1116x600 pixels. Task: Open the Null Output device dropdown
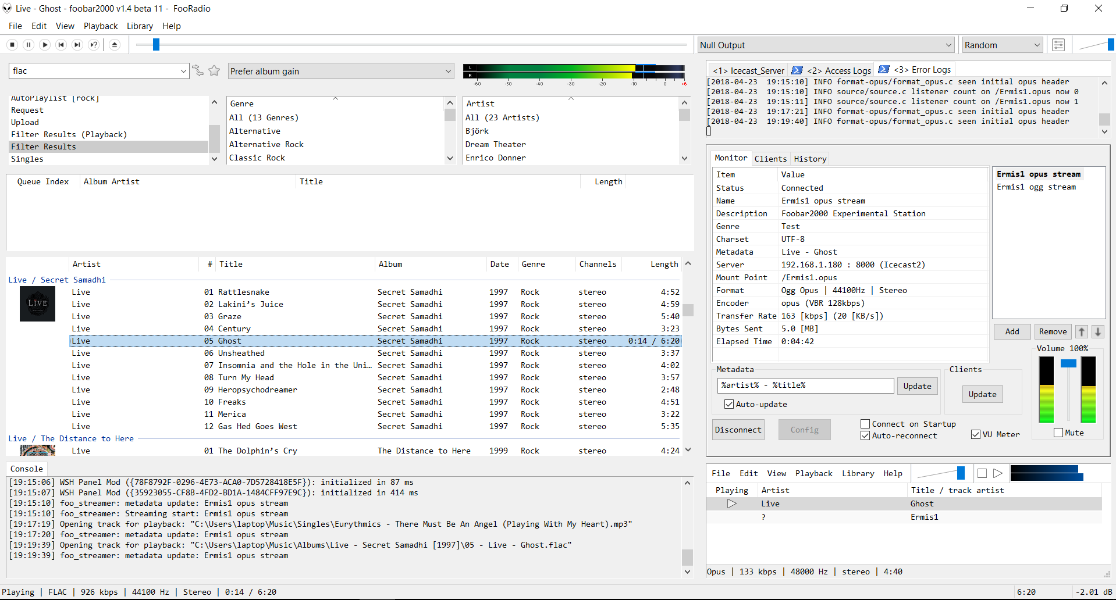826,45
